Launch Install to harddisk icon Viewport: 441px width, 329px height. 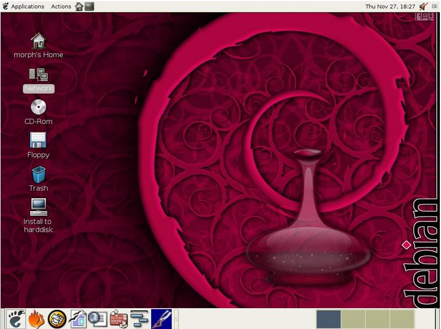click(x=38, y=207)
